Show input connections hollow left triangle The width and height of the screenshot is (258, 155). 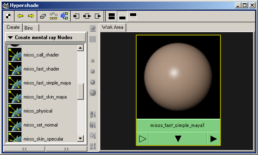pyautogui.click(x=142, y=139)
